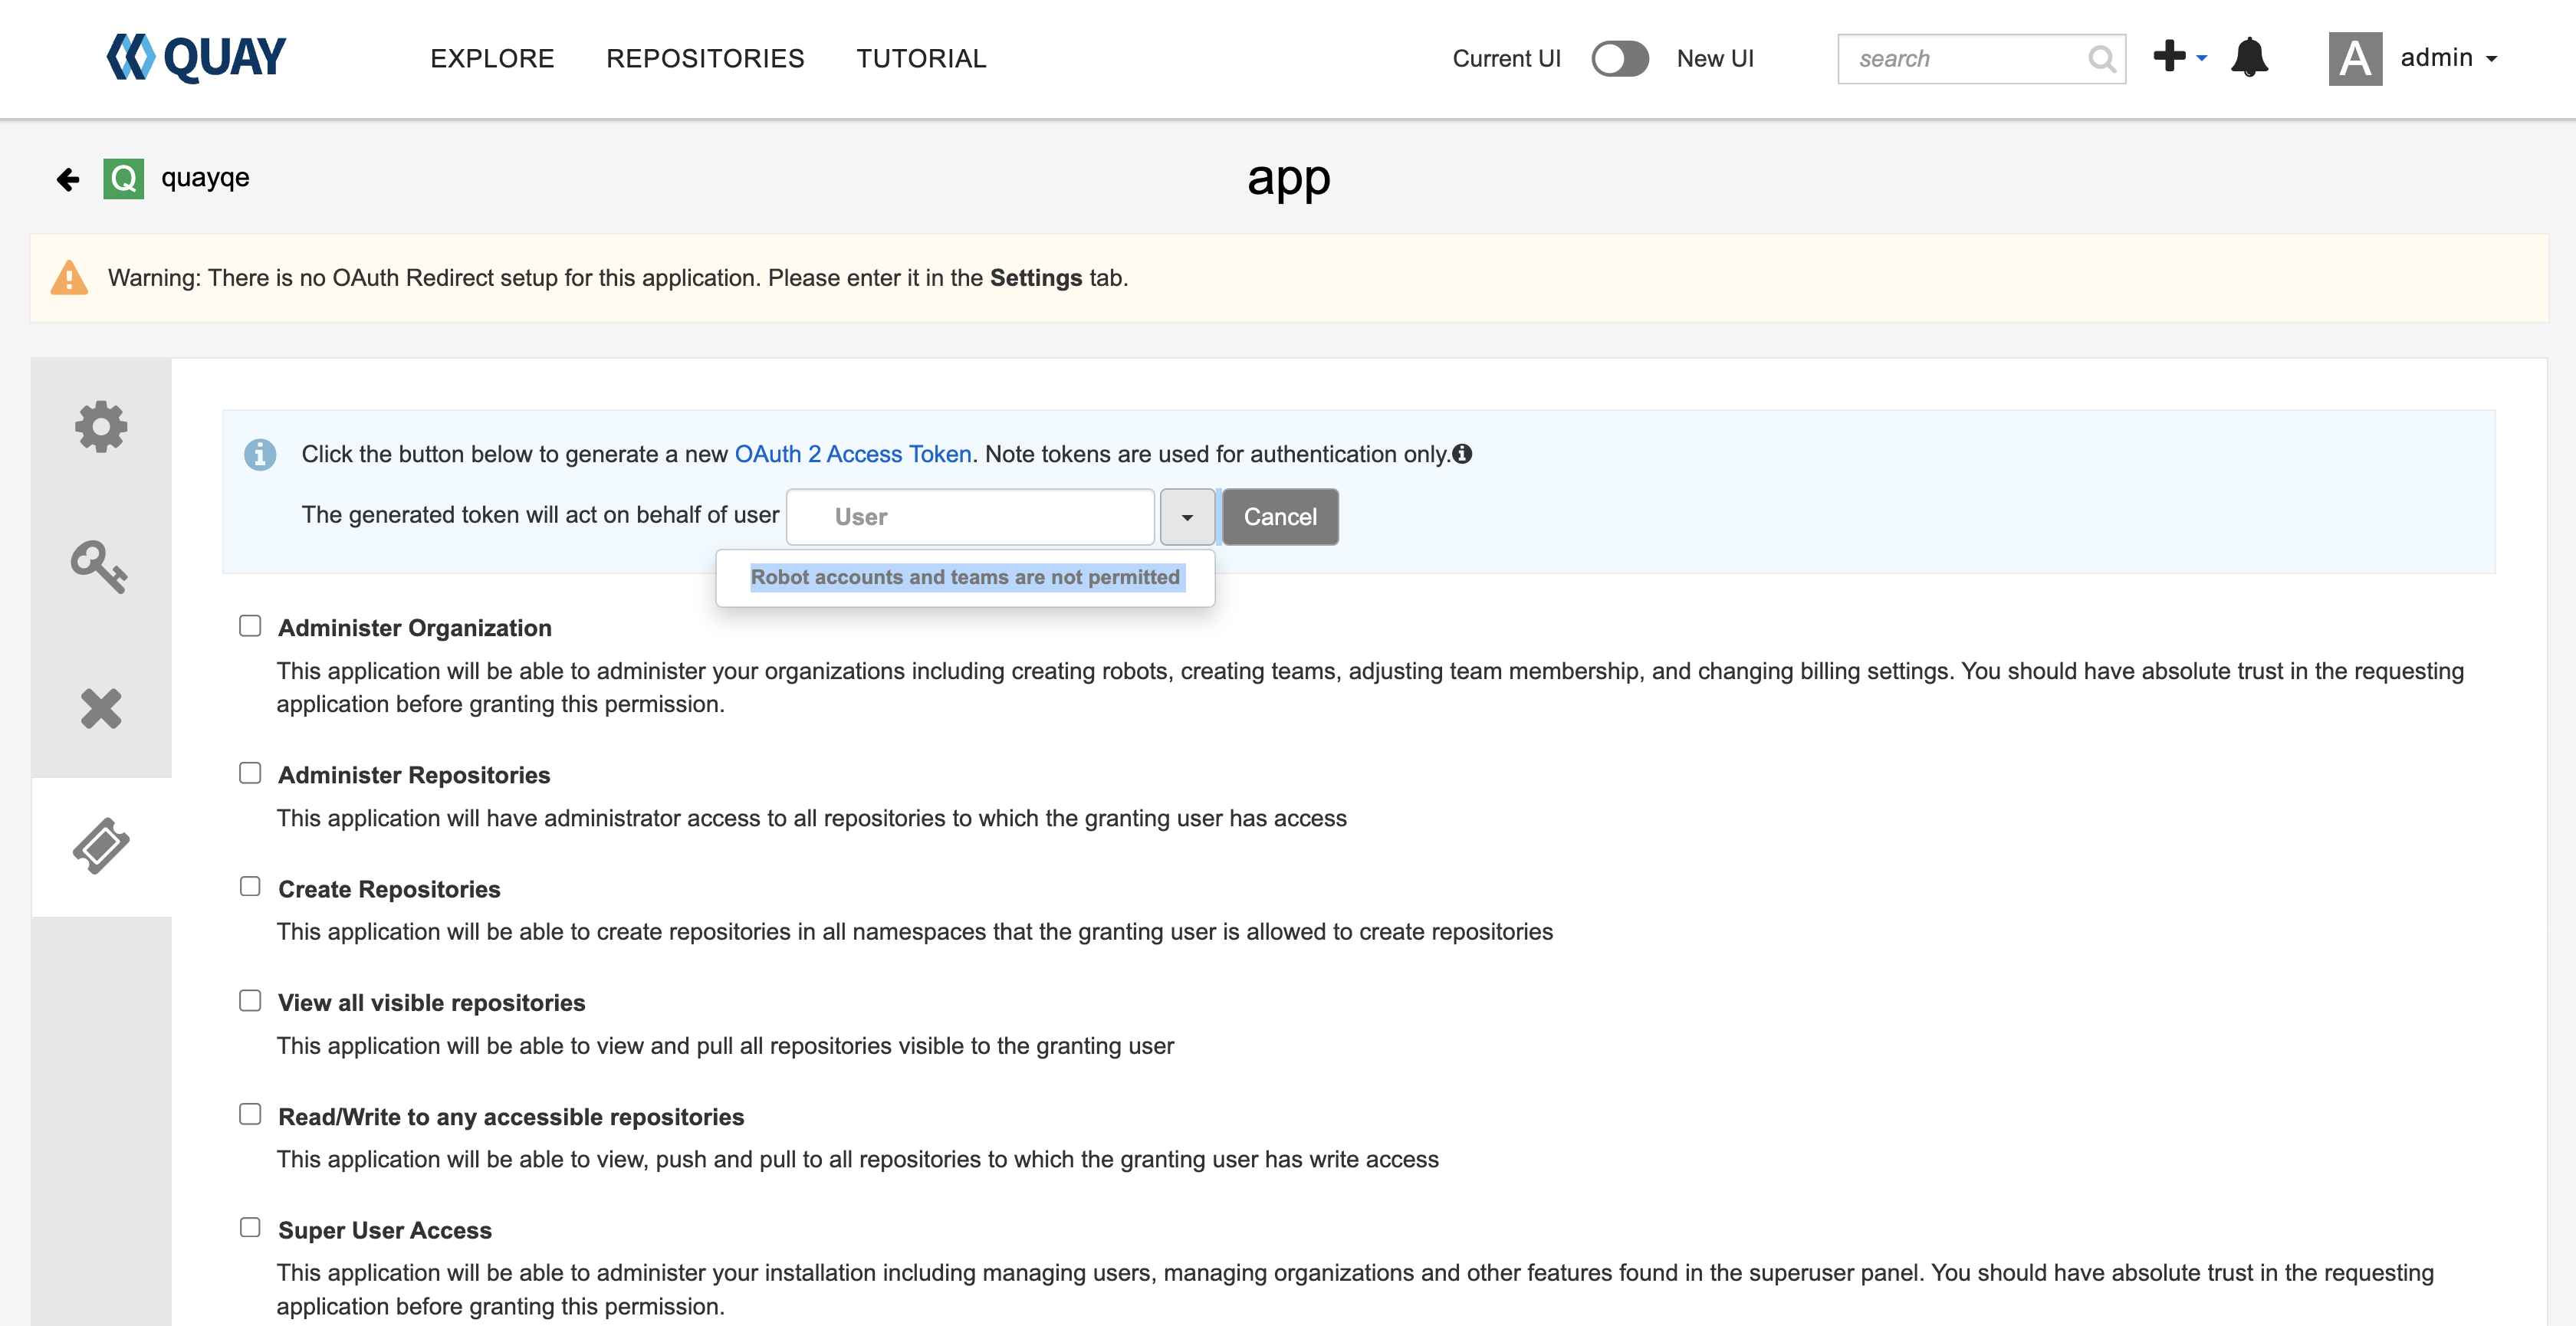Open the settings gear tab in sidebar
The height and width of the screenshot is (1326, 2576).
click(x=101, y=427)
